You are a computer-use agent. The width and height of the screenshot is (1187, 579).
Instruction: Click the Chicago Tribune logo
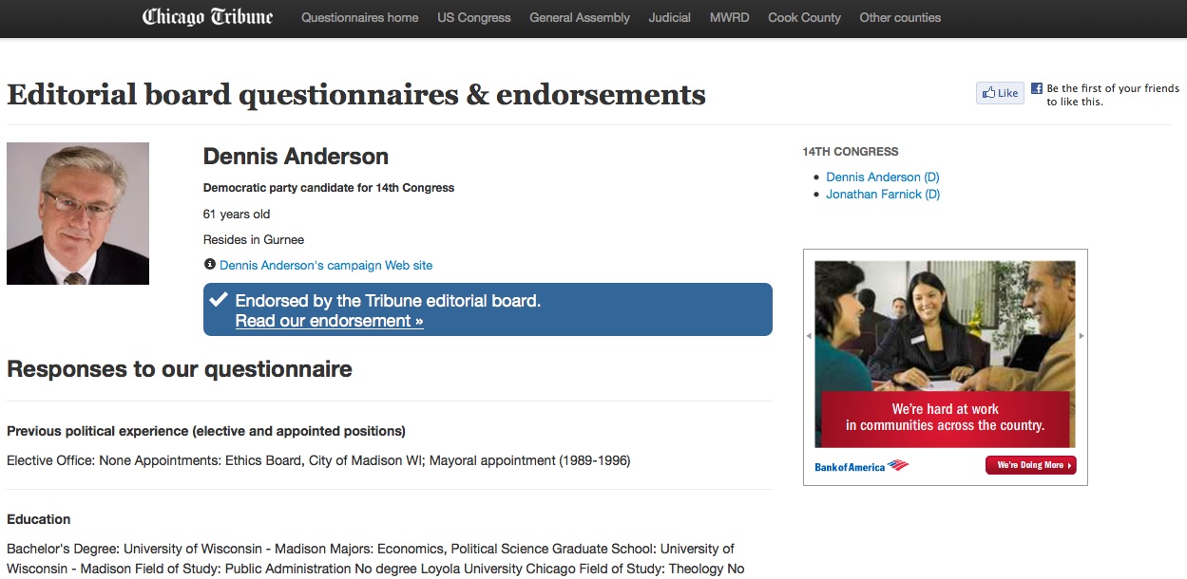click(x=207, y=17)
